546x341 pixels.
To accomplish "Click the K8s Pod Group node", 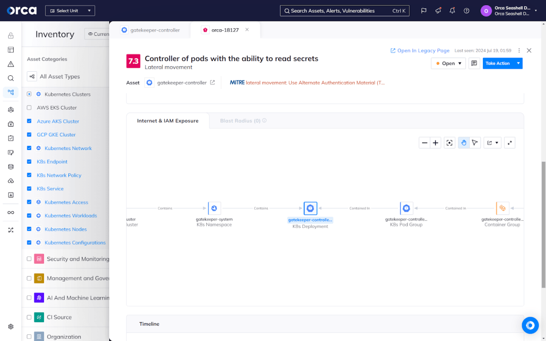I will click(406, 208).
